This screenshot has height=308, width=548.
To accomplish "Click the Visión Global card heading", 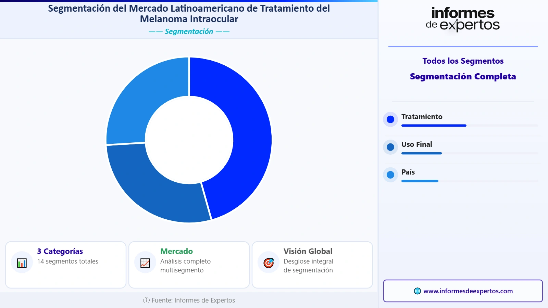I will [x=308, y=251].
